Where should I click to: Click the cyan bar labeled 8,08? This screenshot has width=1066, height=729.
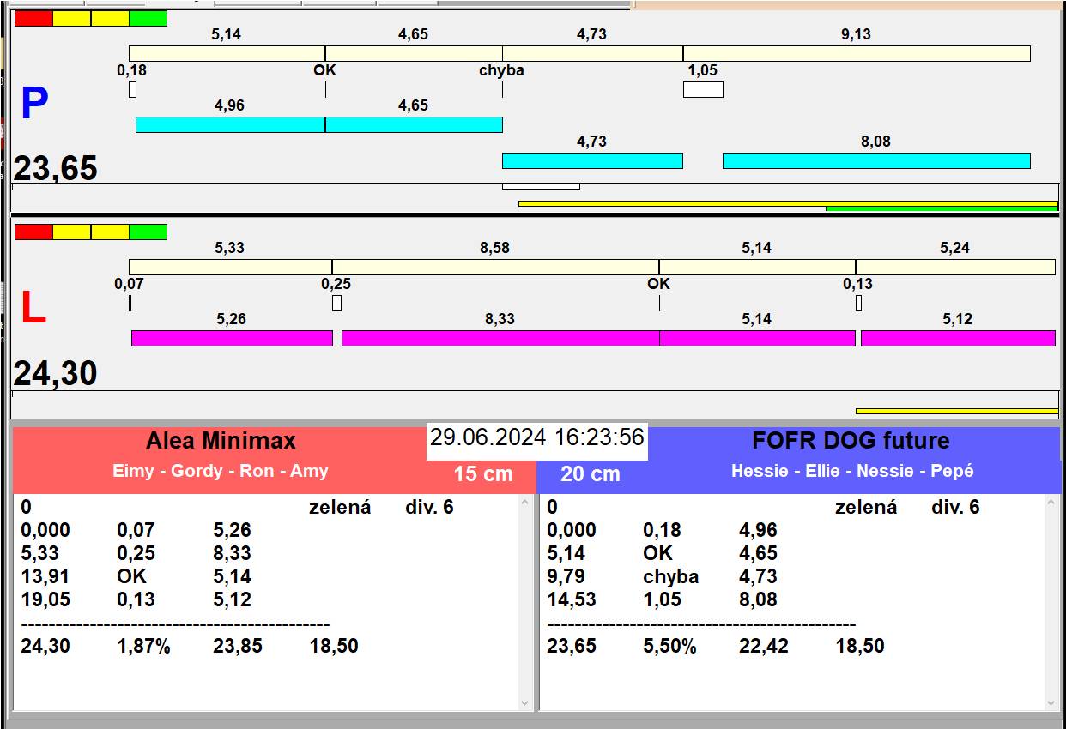(876, 160)
